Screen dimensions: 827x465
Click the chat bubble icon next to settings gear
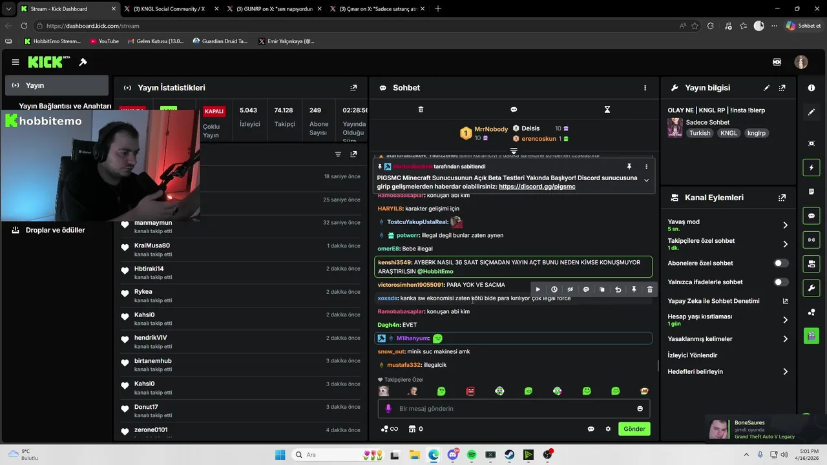tap(591, 429)
